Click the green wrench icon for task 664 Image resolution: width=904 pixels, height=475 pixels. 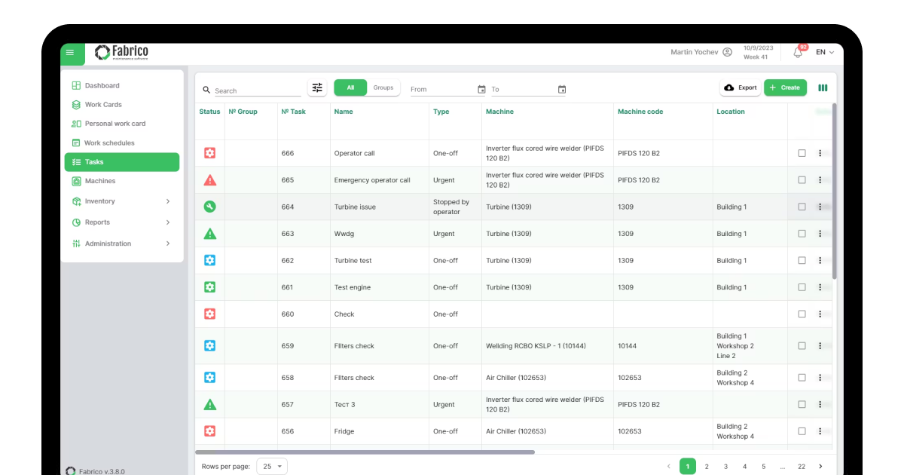pyautogui.click(x=210, y=207)
